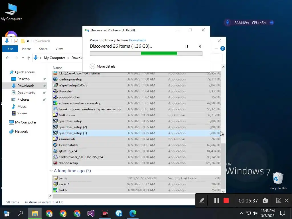
Task: Open the Windows Start menu
Action: point(7,213)
